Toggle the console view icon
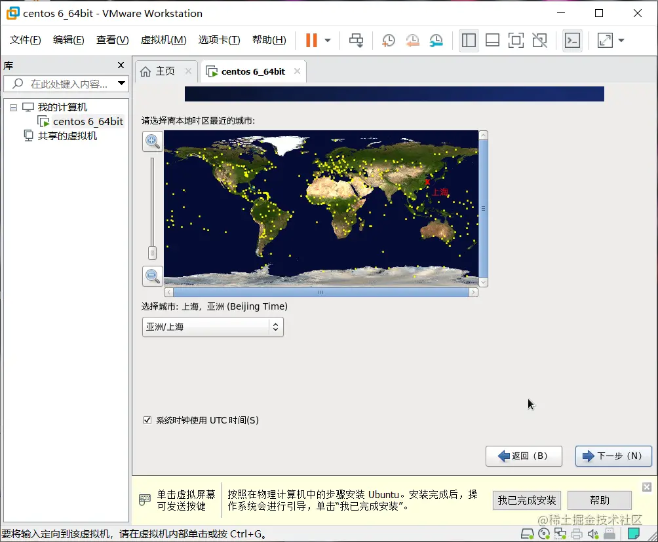Viewport: 658px width, 542px height. [x=572, y=40]
